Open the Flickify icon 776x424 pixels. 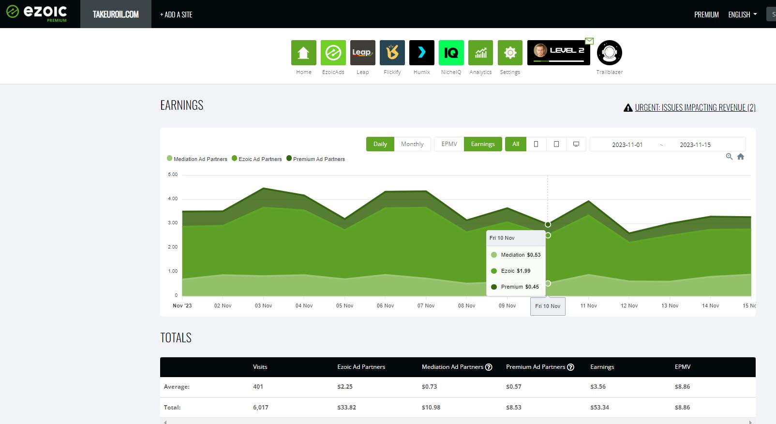click(392, 53)
